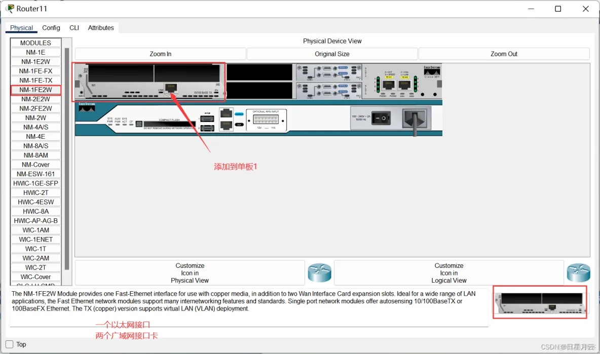Click the empty upper network module slot

click(x=260, y=72)
